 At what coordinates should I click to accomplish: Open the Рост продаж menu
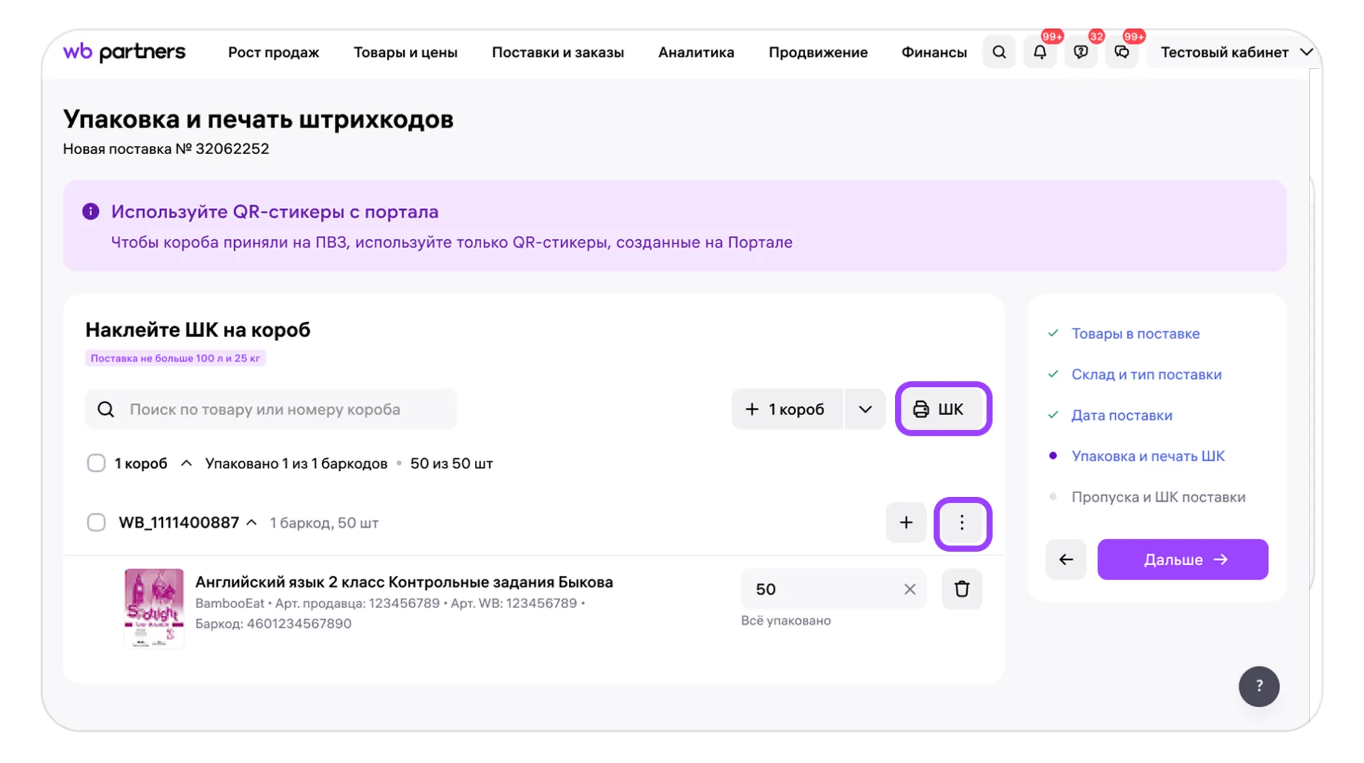point(274,53)
